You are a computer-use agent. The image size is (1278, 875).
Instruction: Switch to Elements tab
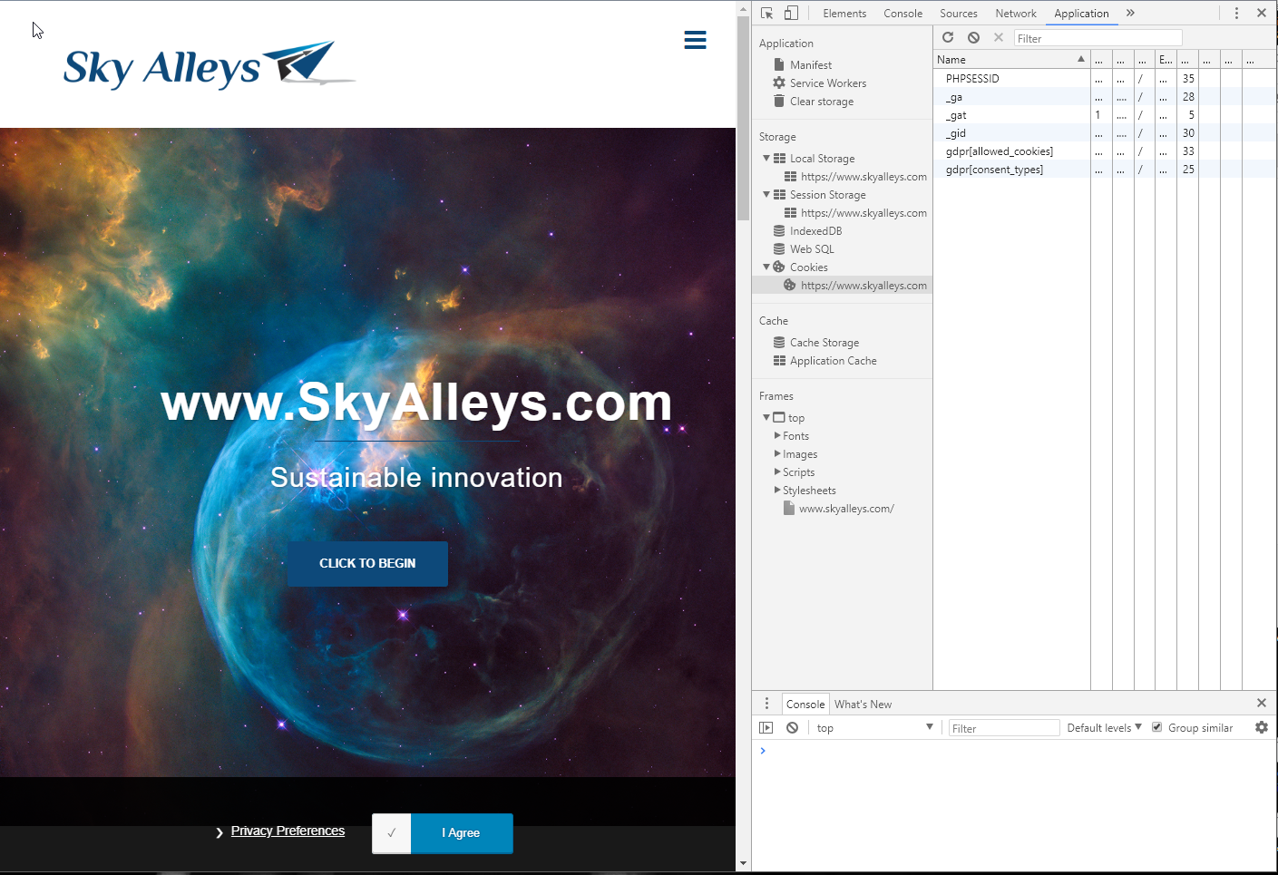[x=844, y=13]
